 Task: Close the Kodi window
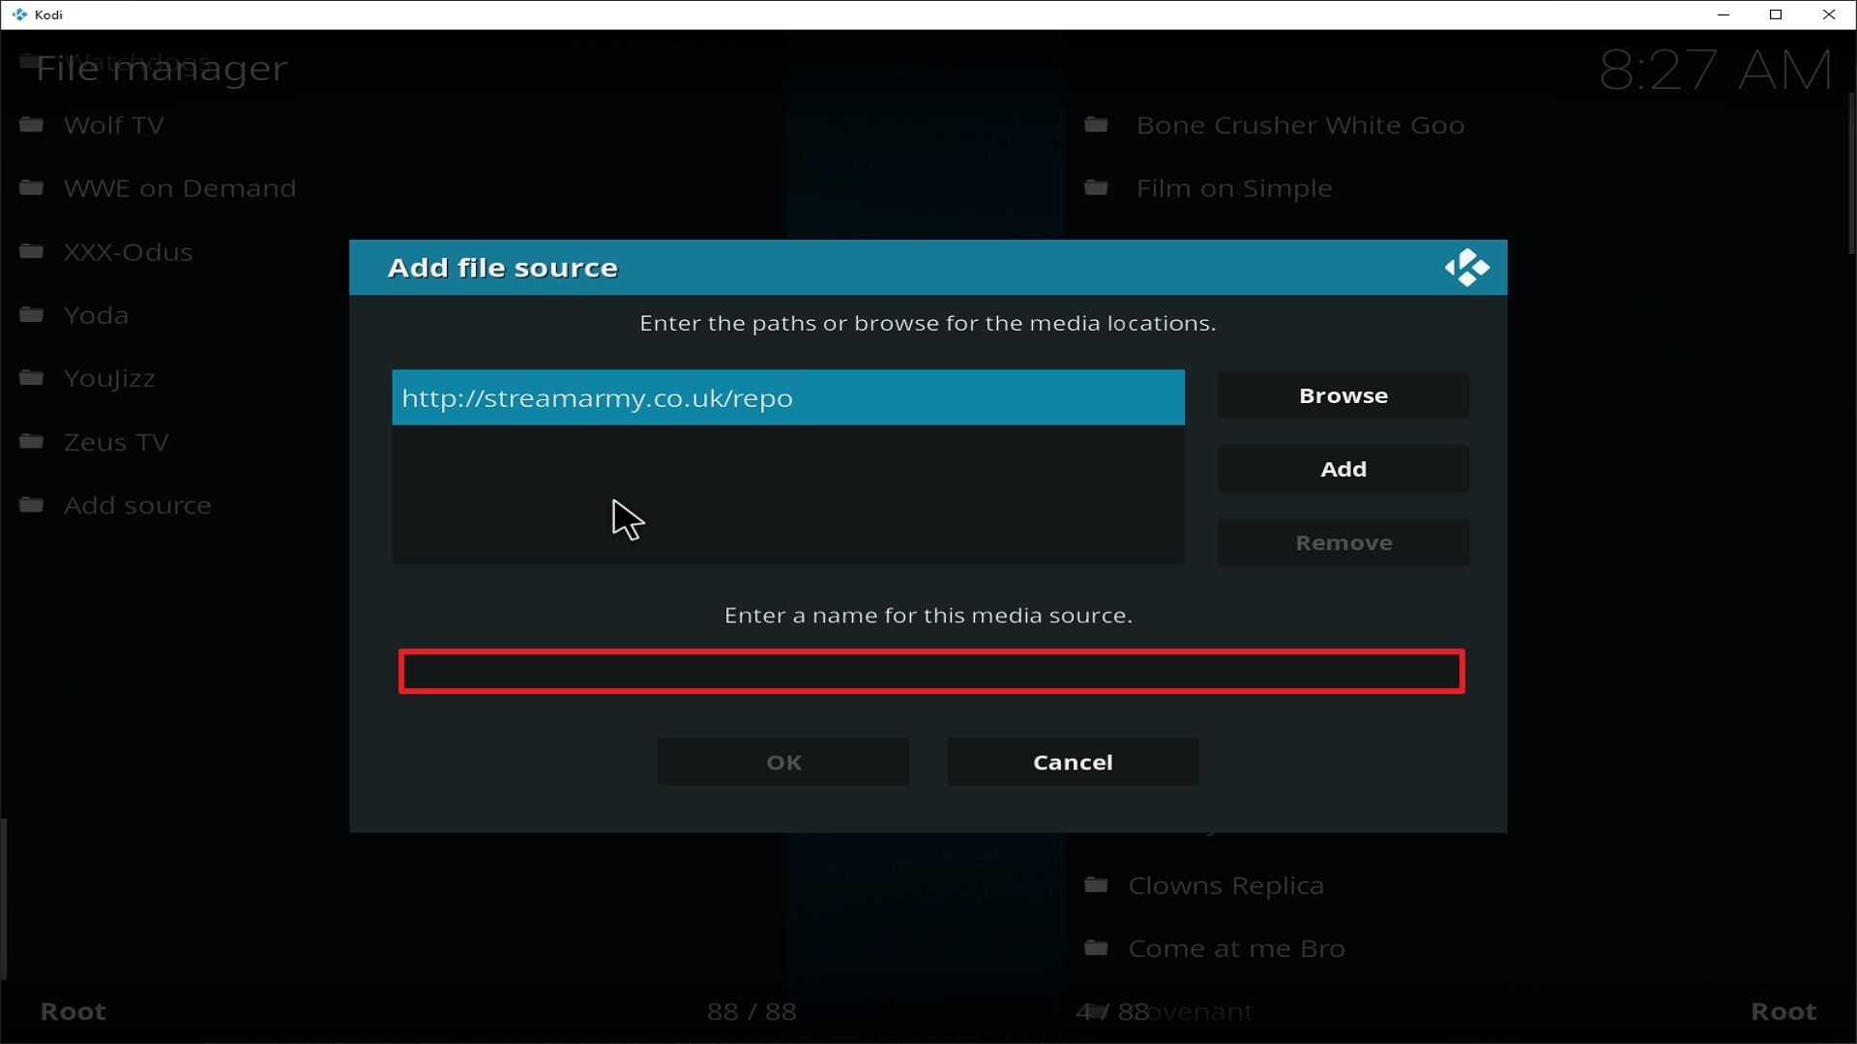(1829, 14)
